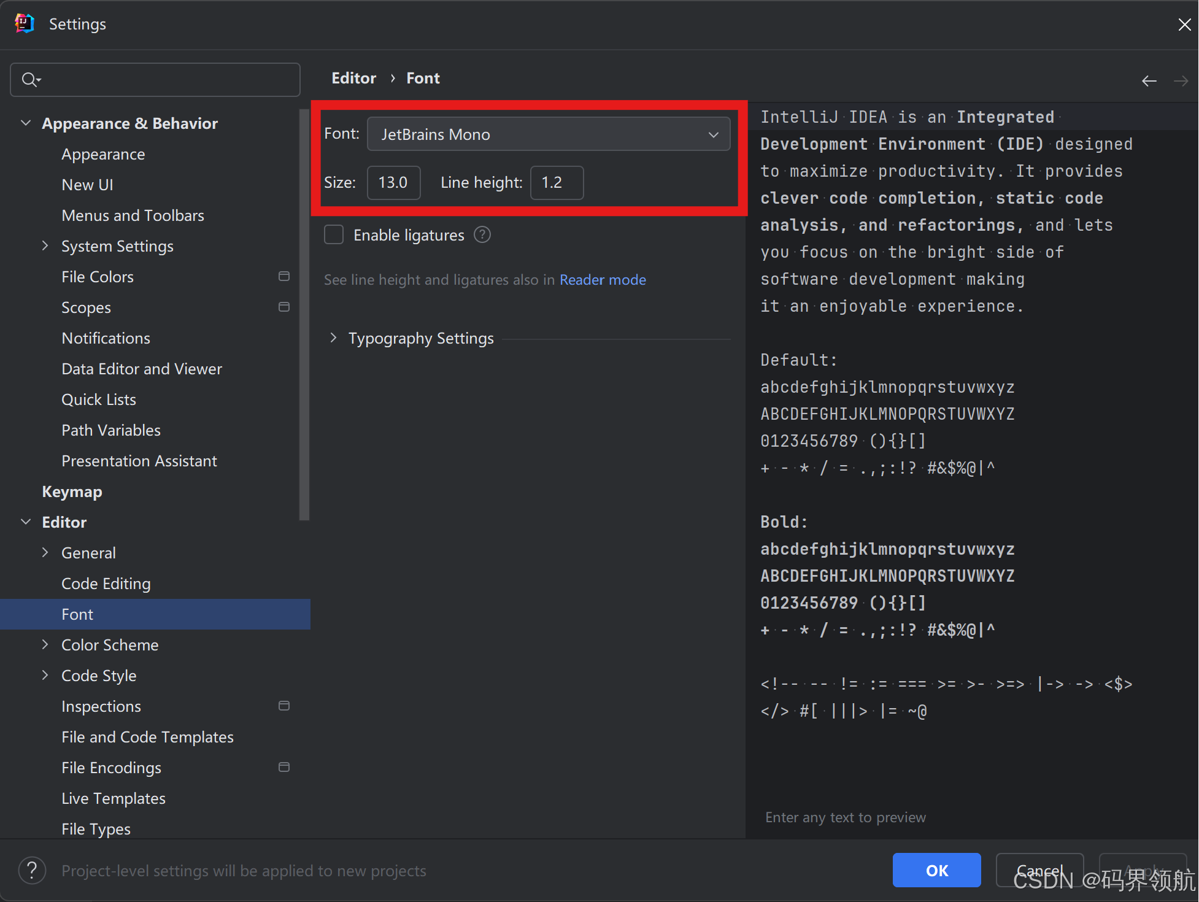Open Menus and Toolbars settings
1199x902 pixels.
pos(133,215)
